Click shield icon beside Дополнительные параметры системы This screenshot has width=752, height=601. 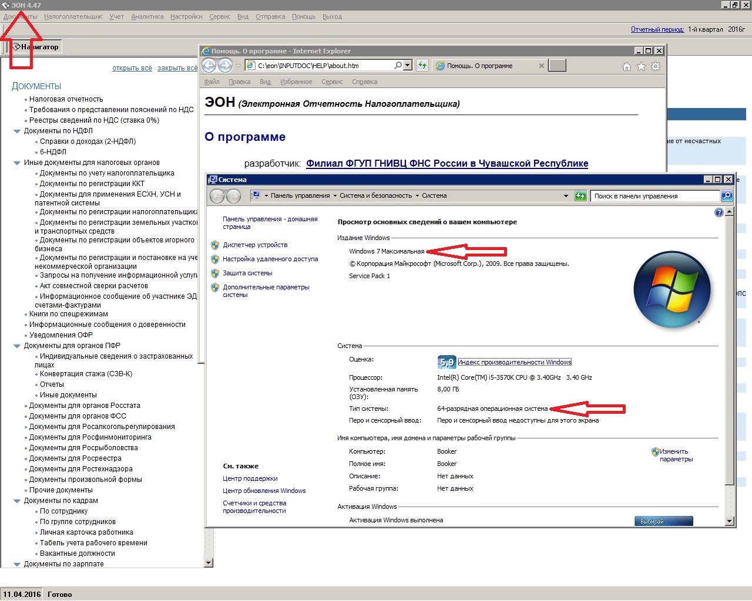point(215,288)
